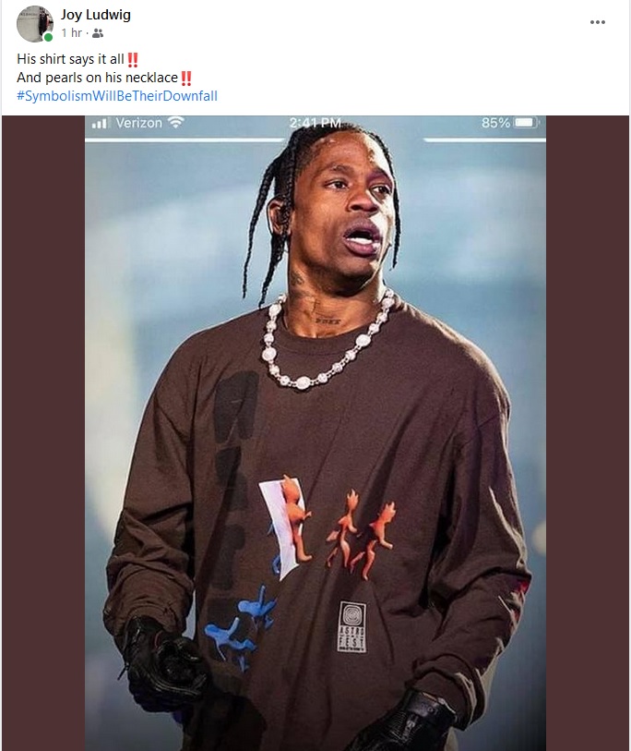This screenshot has width=631, height=751.
Task: Click the friends audience privacy icon
Action: point(98,33)
